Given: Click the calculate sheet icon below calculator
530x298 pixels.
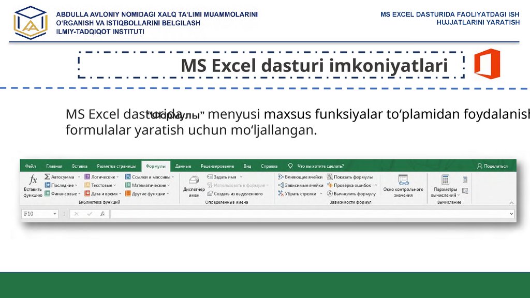Looking at the screenshot, I should pos(465,191).
